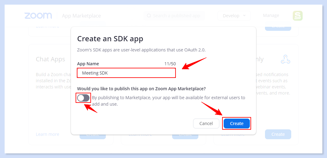The image size is (327, 158).
Task: Click the search magnifier icon
Action: [149, 16]
